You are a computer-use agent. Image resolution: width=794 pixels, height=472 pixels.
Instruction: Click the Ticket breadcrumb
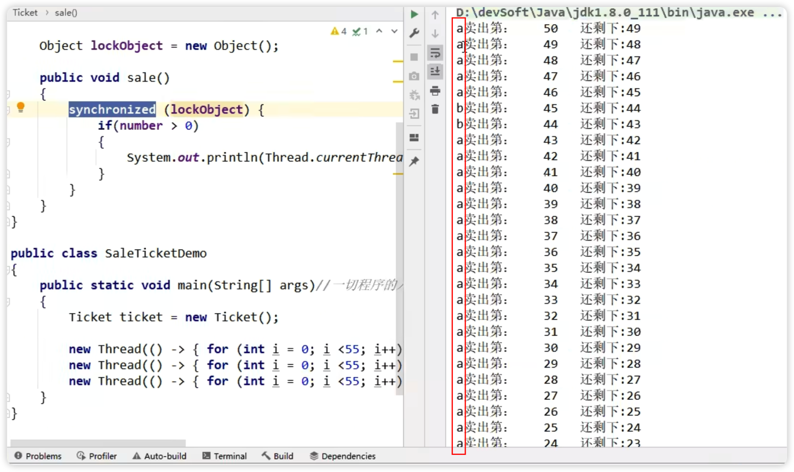(x=25, y=13)
